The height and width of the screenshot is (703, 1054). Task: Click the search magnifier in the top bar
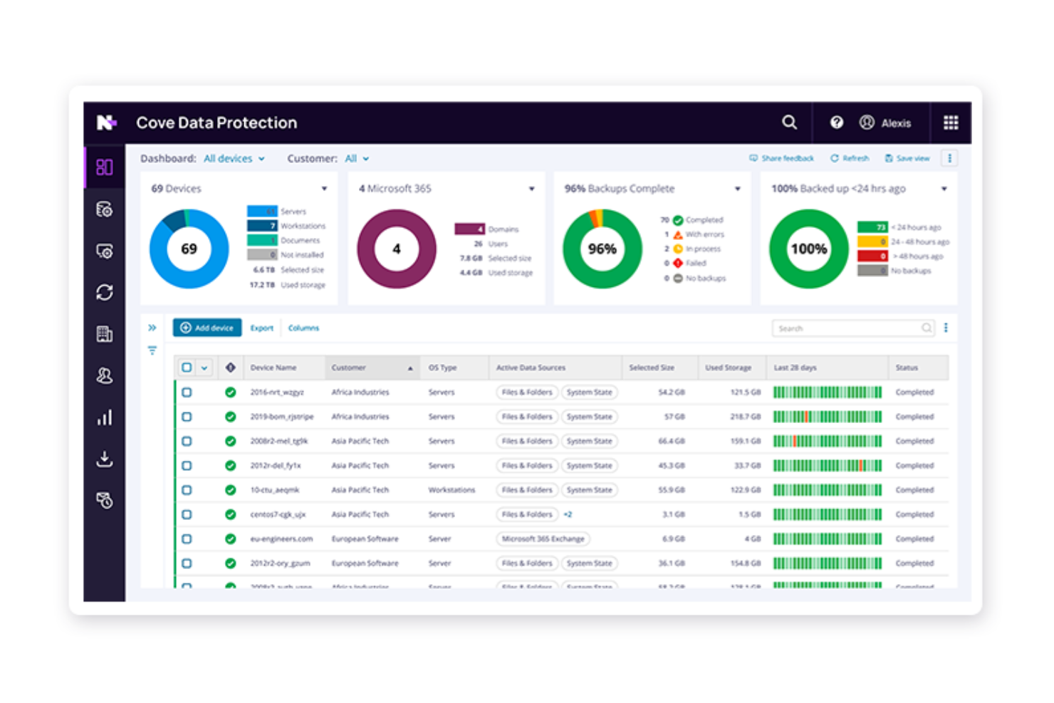point(789,123)
